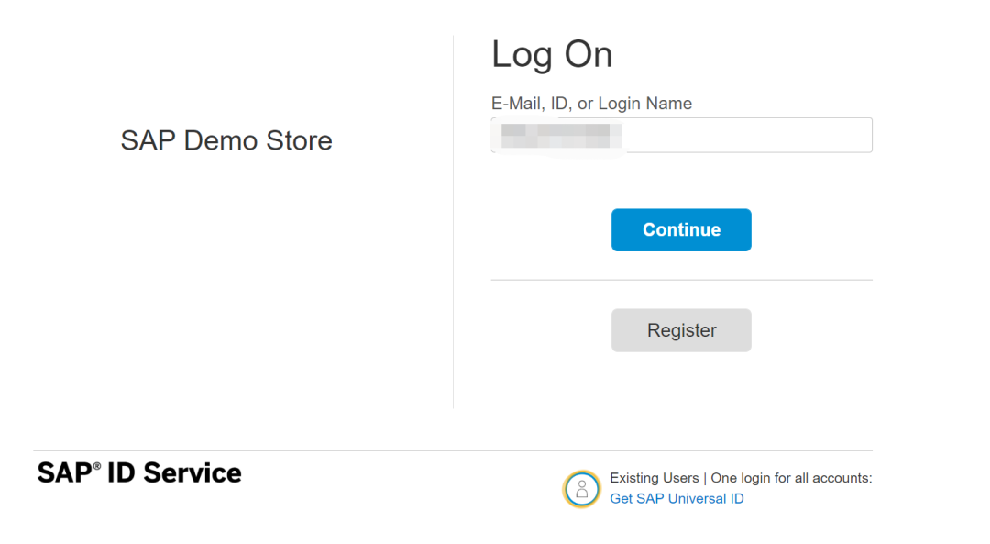This screenshot has width=990, height=544.
Task: Click the E-Mail, ID, or Login Name field
Action: click(x=681, y=135)
